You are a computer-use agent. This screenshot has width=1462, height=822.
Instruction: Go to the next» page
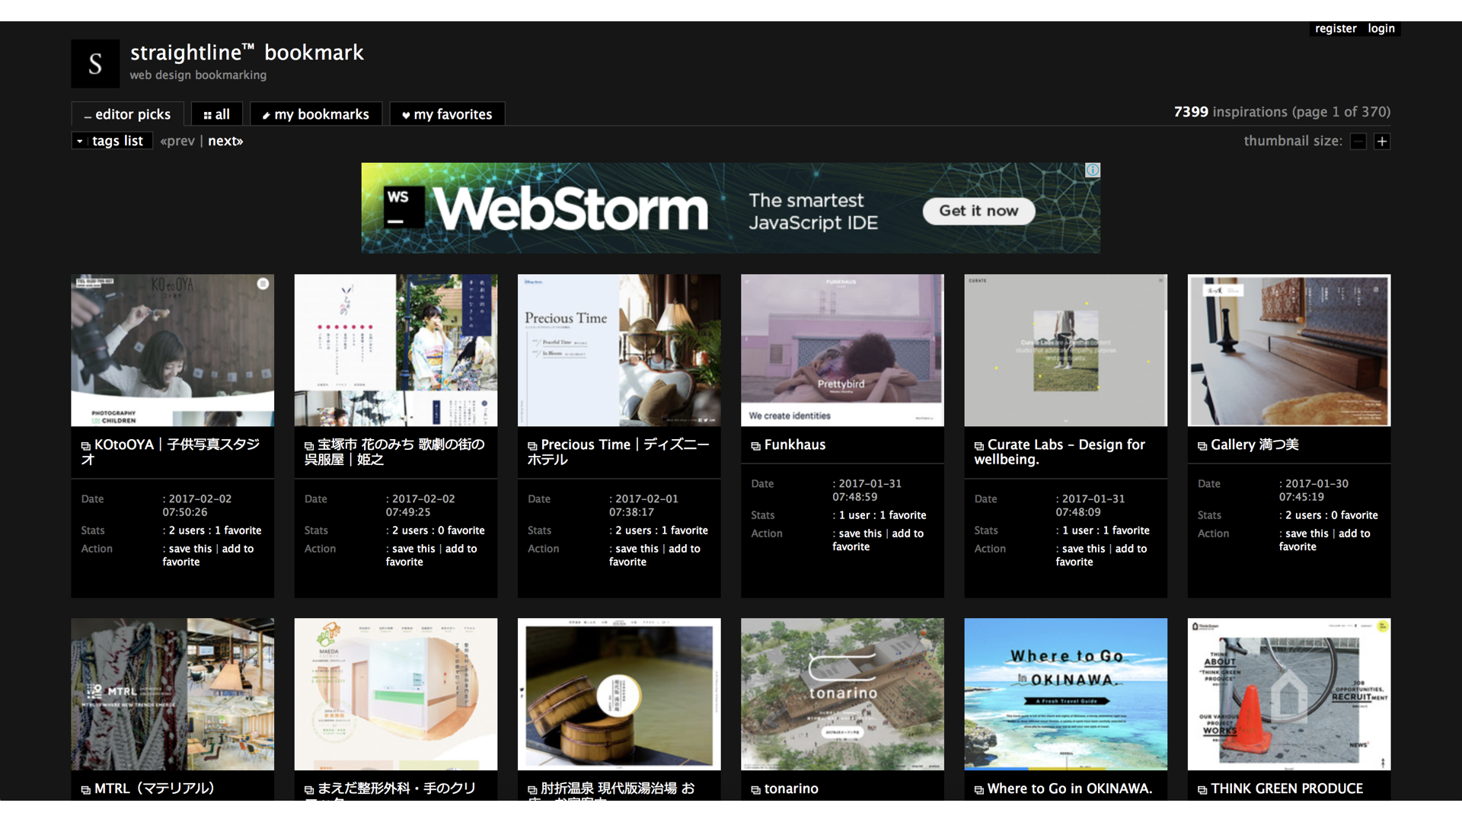225,141
